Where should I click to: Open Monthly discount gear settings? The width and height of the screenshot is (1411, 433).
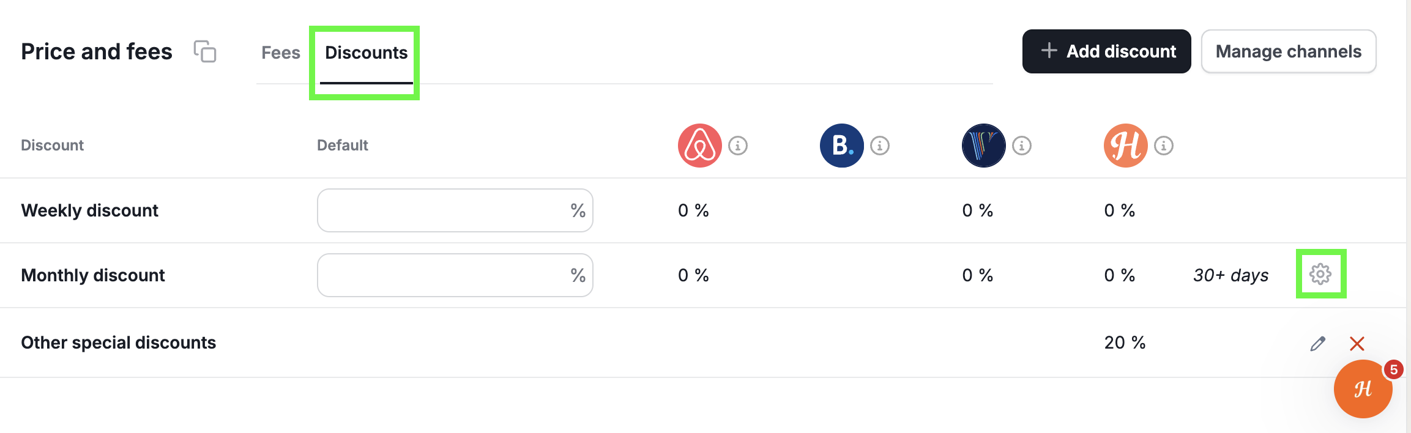point(1320,274)
